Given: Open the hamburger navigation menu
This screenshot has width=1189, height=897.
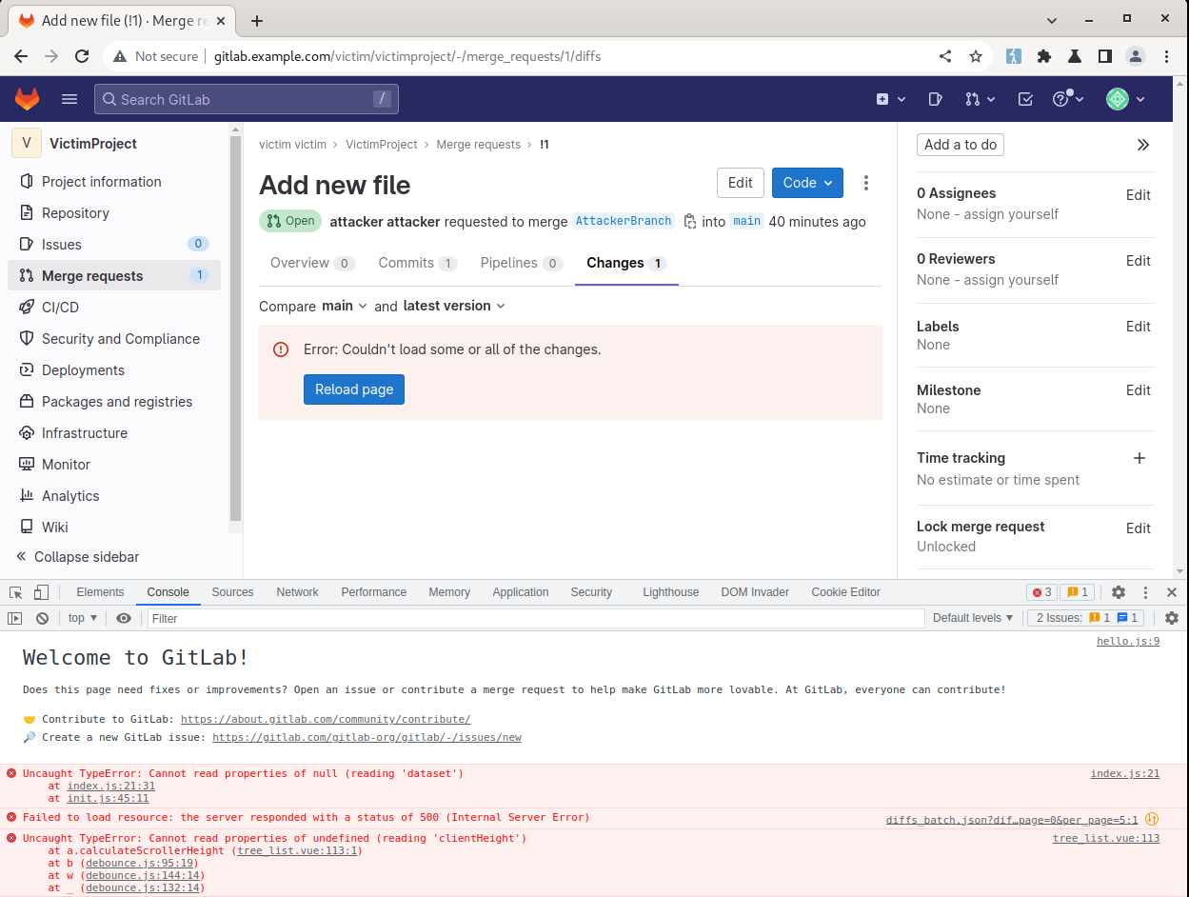Looking at the screenshot, I should (69, 99).
